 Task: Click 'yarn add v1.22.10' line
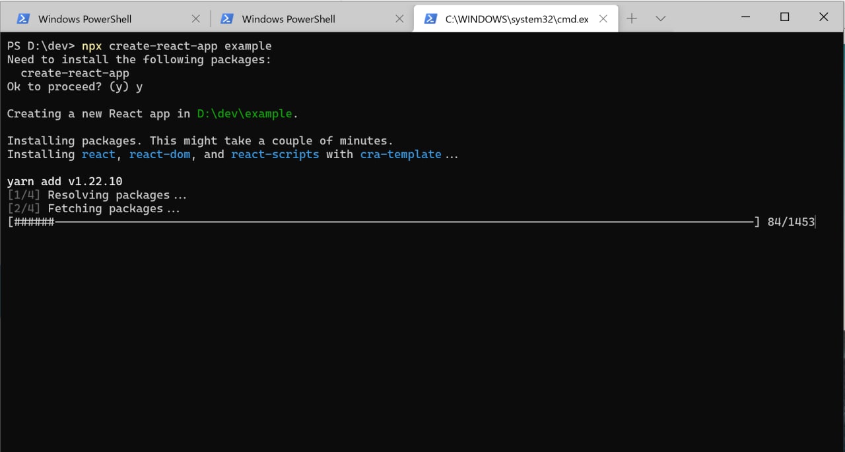(x=65, y=181)
